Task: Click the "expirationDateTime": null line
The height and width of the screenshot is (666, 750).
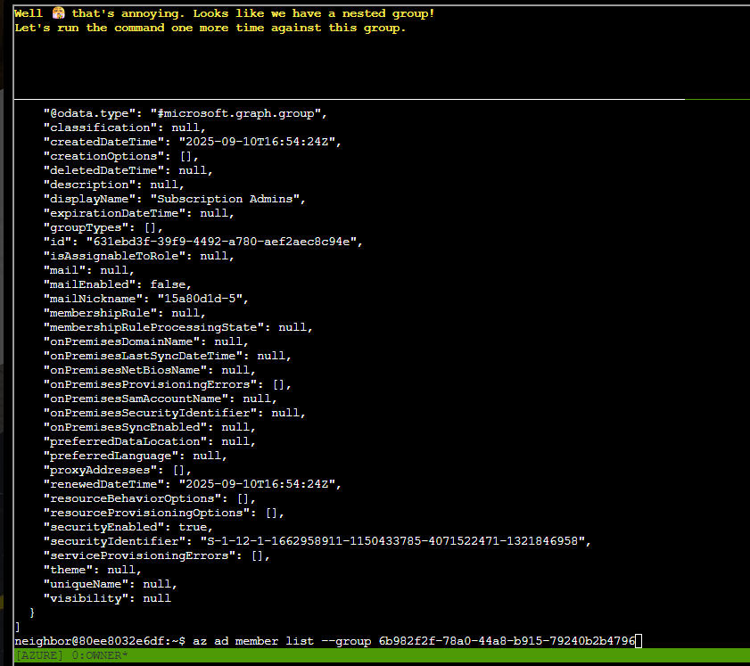Action: [139, 213]
